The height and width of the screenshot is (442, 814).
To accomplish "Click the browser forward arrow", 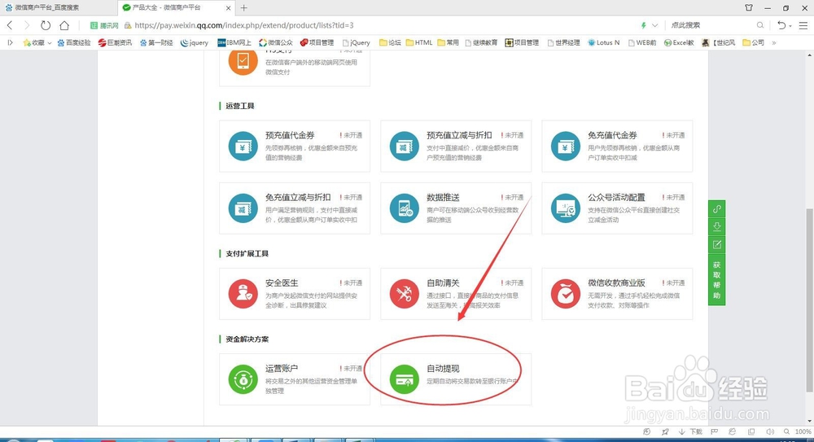I will (x=27, y=25).
